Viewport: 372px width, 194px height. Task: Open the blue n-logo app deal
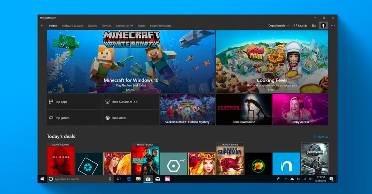point(286,164)
